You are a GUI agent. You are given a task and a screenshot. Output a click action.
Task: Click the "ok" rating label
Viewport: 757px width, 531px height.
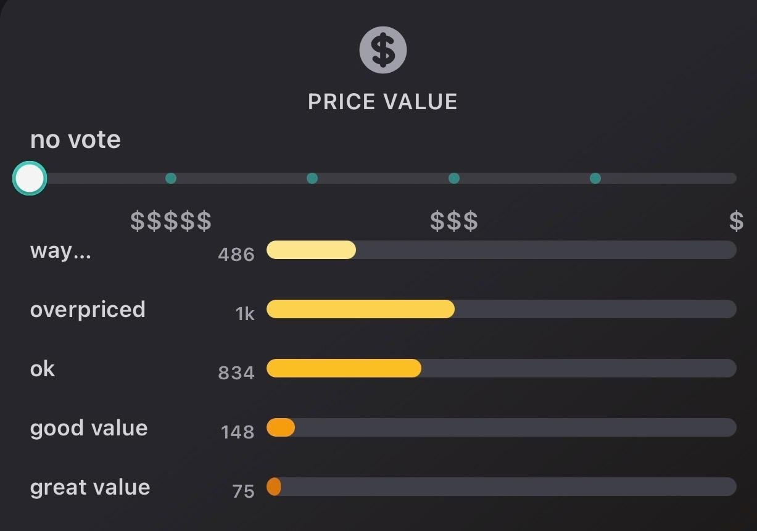[x=43, y=369]
